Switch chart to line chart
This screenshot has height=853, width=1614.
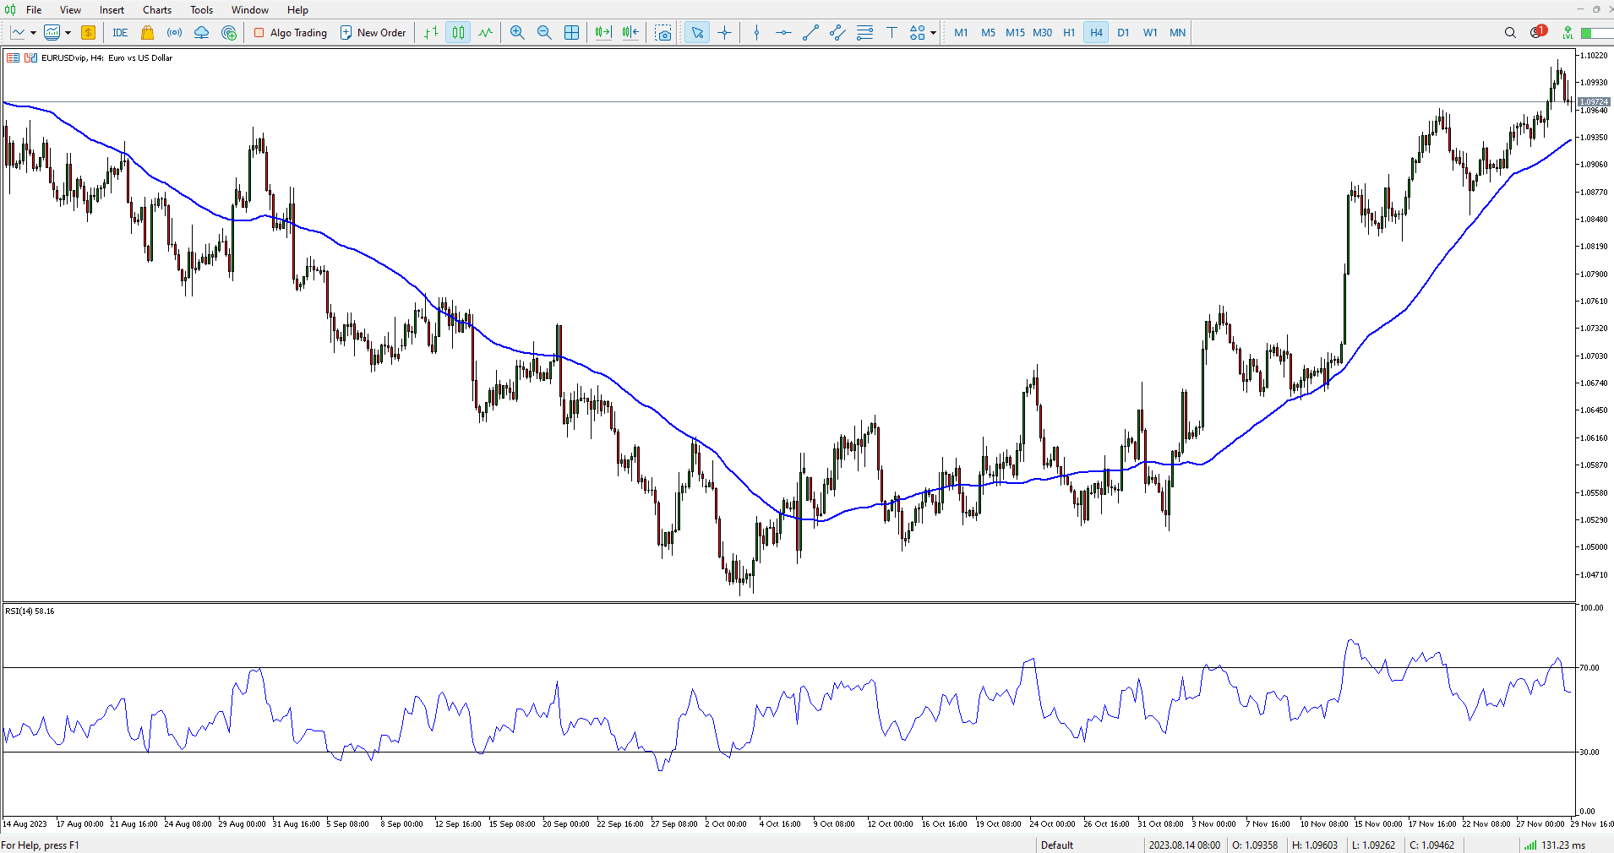pos(485,33)
